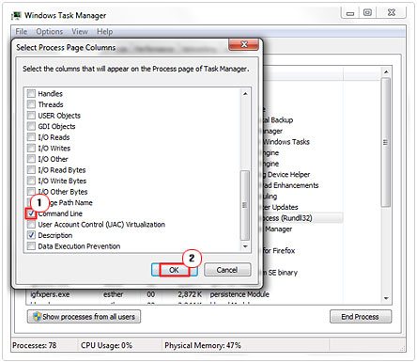Click the End Process button

click(361, 317)
